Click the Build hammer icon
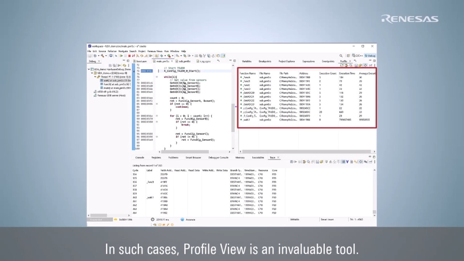Viewport: 464px width, 261px height. point(102,56)
